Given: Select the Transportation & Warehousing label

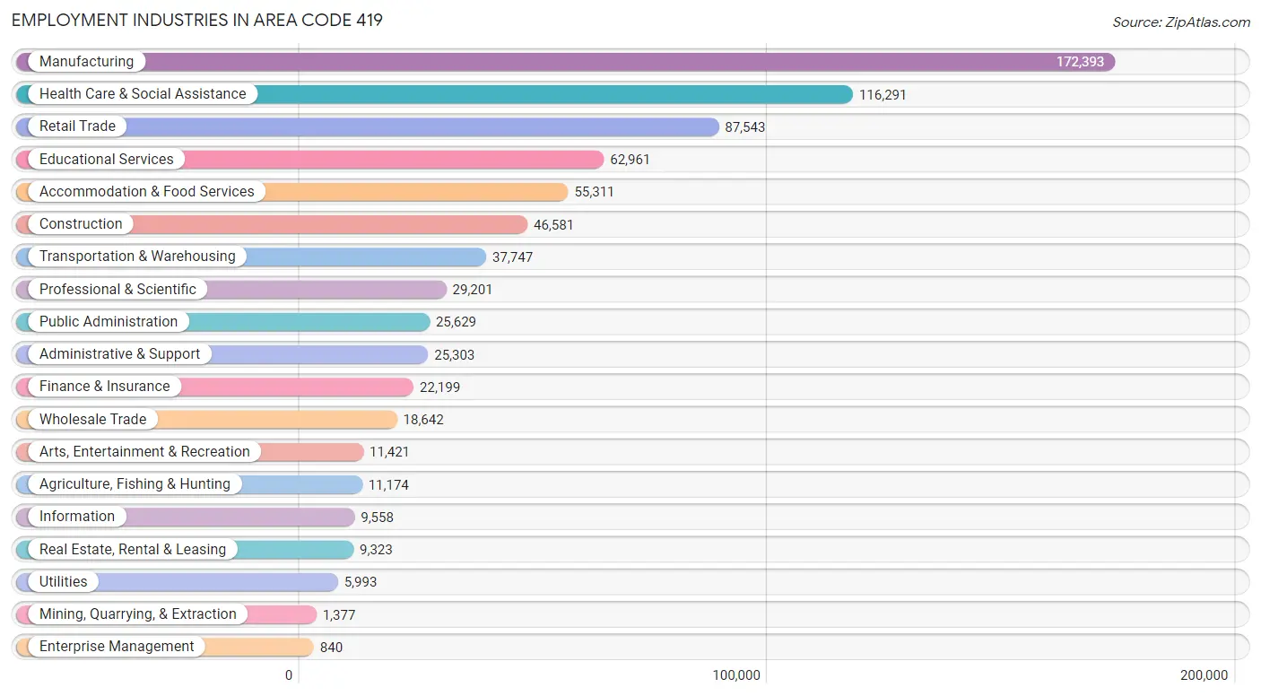Looking at the screenshot, I should pyautogui.click(x=137, y=256).
